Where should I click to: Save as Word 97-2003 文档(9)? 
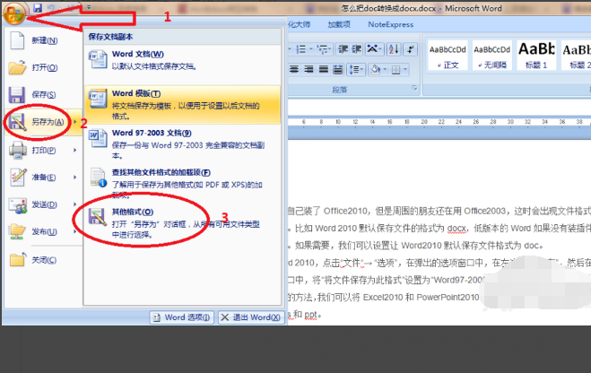(x=182, y=144)
